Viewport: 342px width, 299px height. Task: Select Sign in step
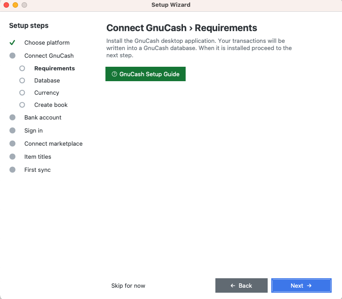point(33,130)
